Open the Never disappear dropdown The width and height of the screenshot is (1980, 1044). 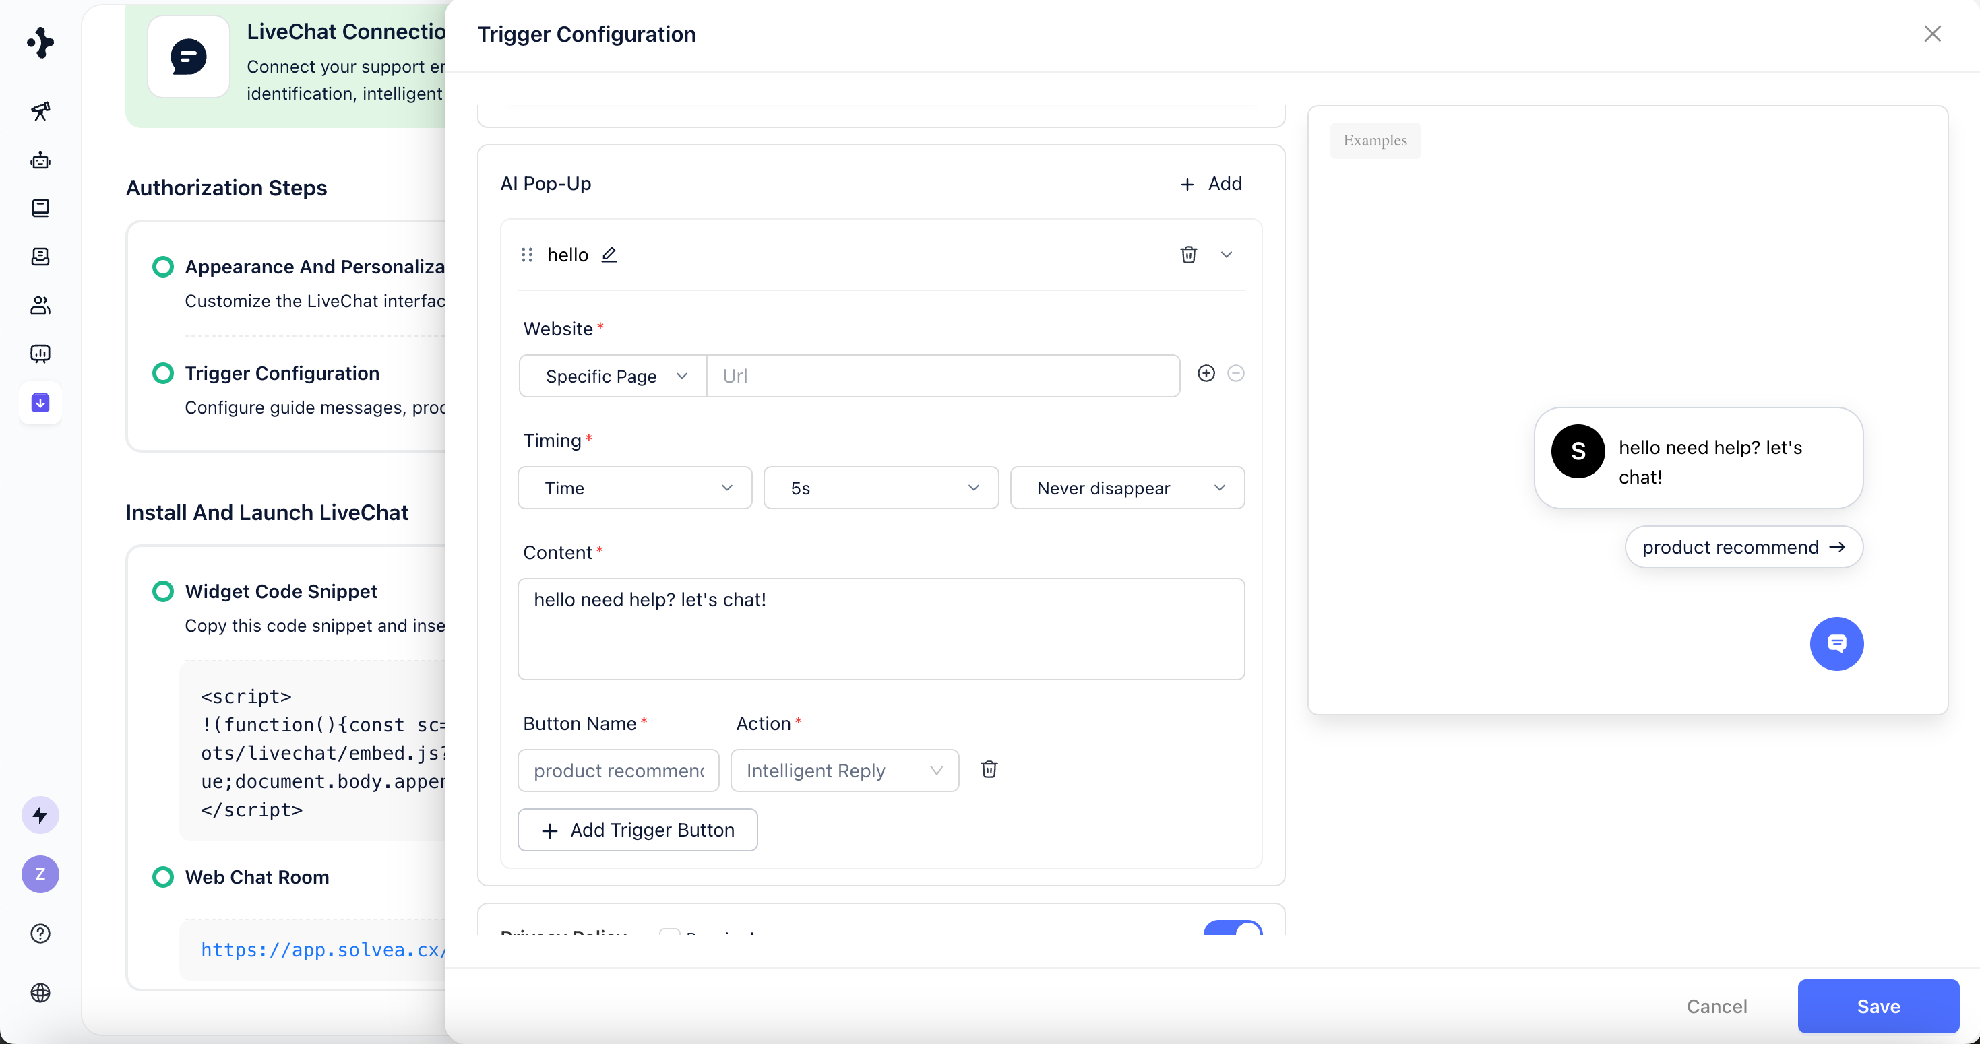tap(1126, 488)
